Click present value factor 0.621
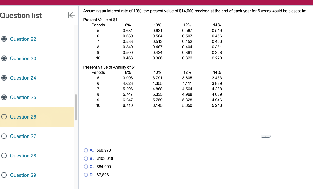313x189 pixels. point(157,31)
